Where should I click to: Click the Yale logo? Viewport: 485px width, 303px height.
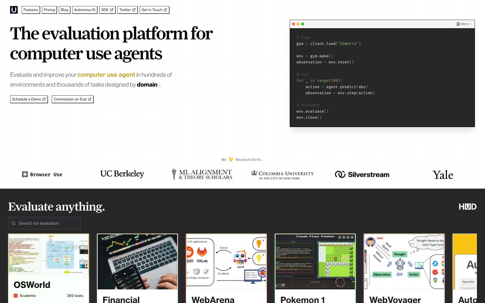[x=443, y=175]
